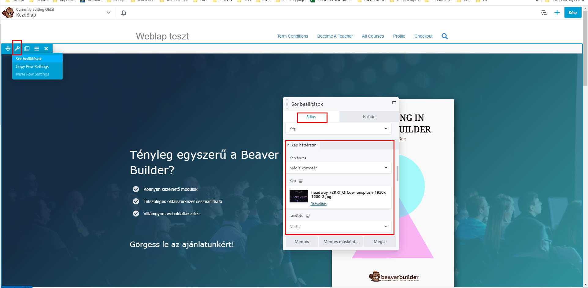588x288 pixels.
Task: Select the background image thumbnail
Action: coord(299,196)
